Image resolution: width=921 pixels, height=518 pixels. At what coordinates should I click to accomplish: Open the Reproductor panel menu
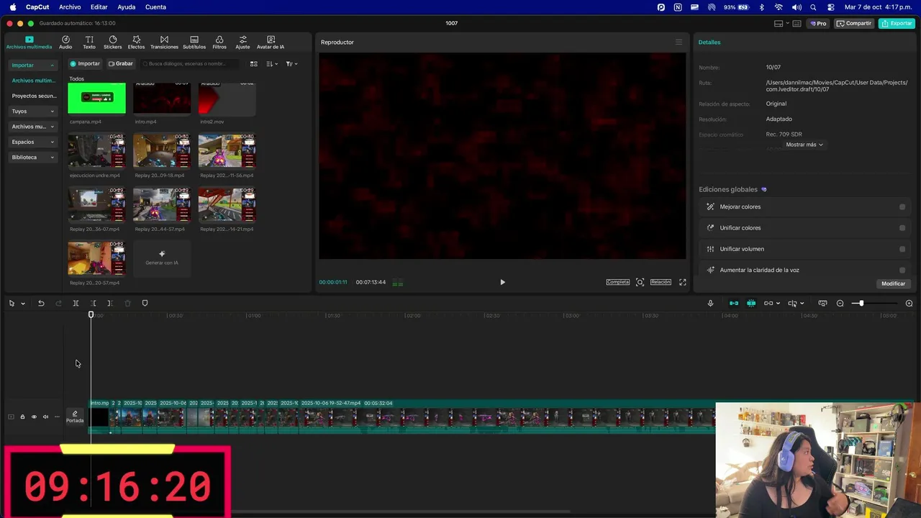679,42
